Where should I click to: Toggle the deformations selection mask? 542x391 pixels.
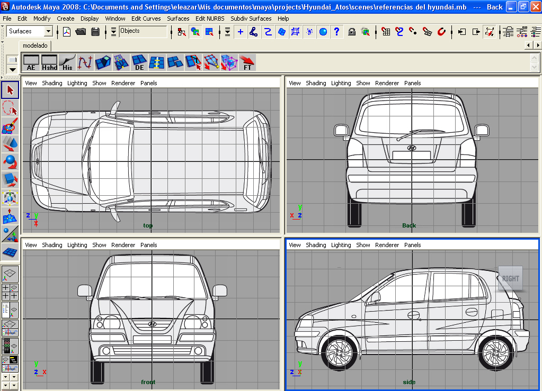tap(295, 32)
